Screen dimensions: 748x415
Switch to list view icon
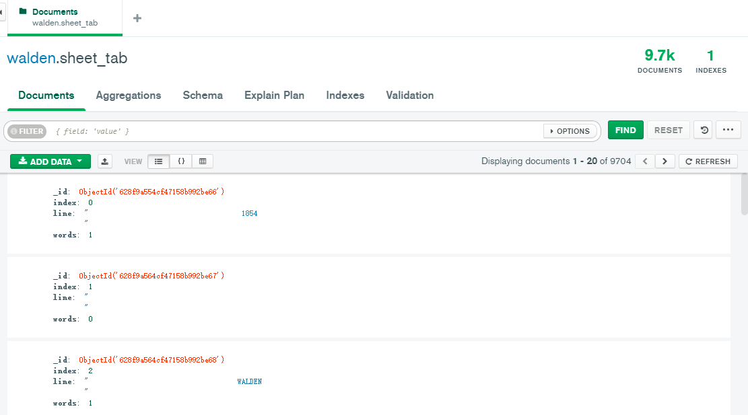pyautogui.click(x=158, y=161)
